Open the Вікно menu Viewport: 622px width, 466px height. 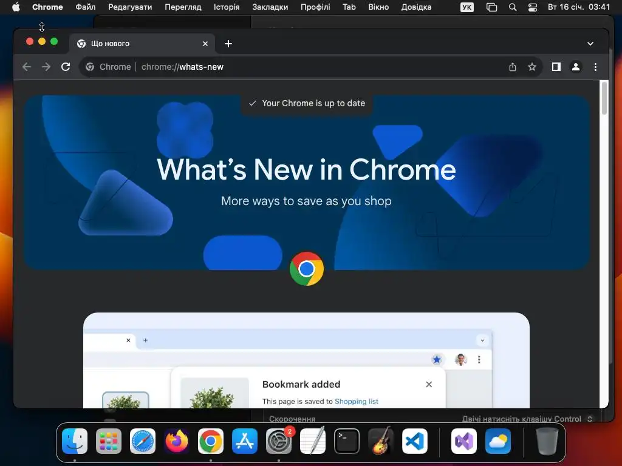click(378, 7)
